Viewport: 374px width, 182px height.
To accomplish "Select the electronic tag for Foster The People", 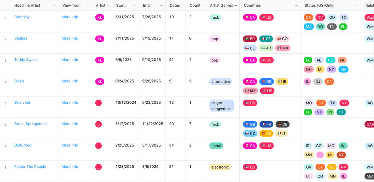I will (220, 167).
